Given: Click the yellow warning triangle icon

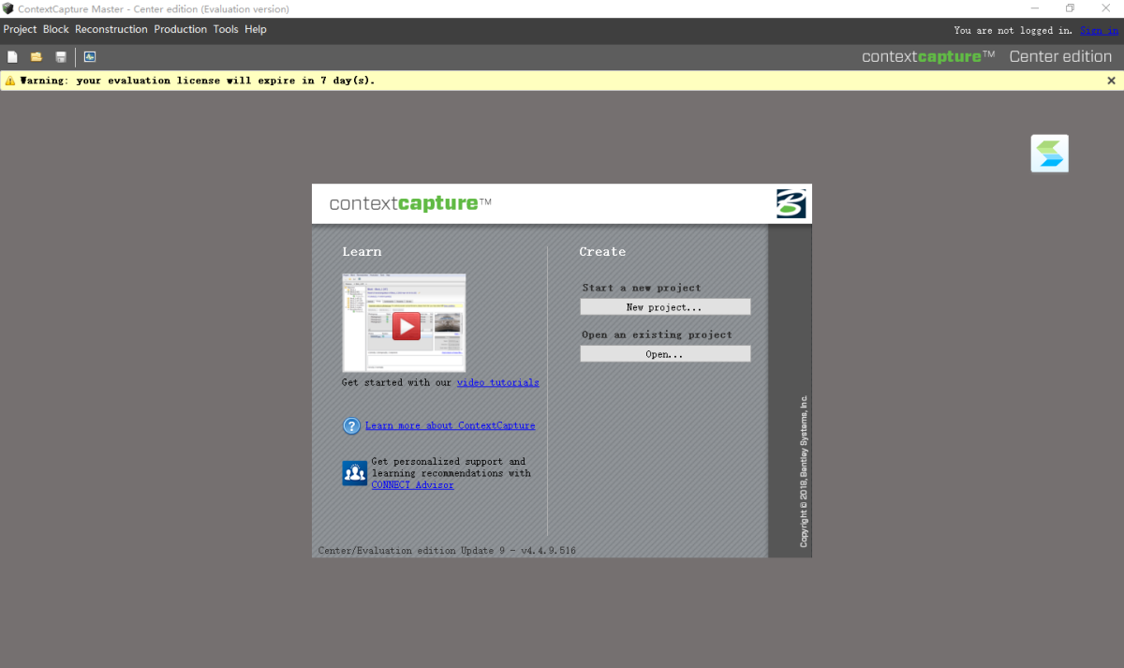Looking at the screenshot, I should [x=10, y=81].
